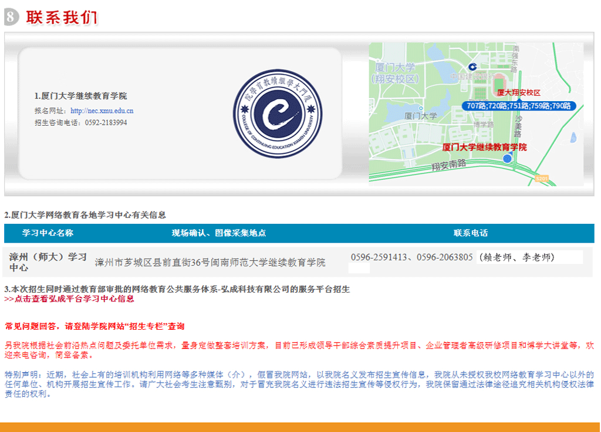The image size is (601, 432).
Task: Click the 1.厦门大学继续教育学院 title text
Action: [80, 96]
